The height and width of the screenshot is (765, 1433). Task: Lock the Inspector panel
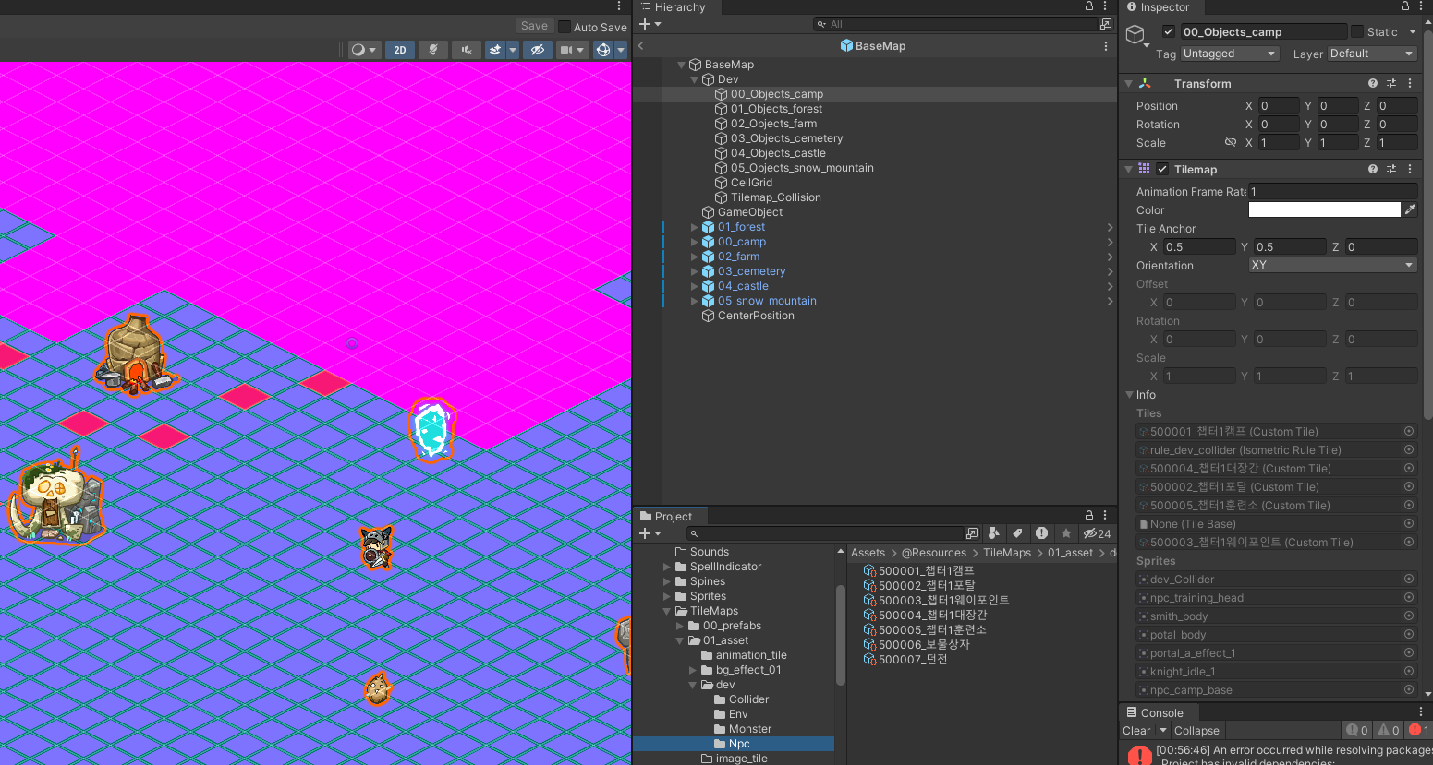coord(1405,6)
